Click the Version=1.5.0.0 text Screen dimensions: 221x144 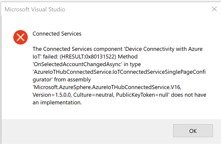[x=52, y=95]
